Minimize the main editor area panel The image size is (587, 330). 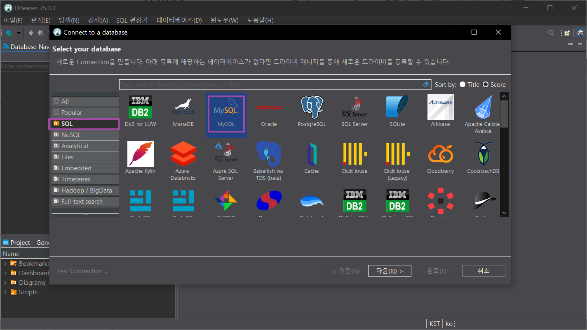click(x=571, y=44)
